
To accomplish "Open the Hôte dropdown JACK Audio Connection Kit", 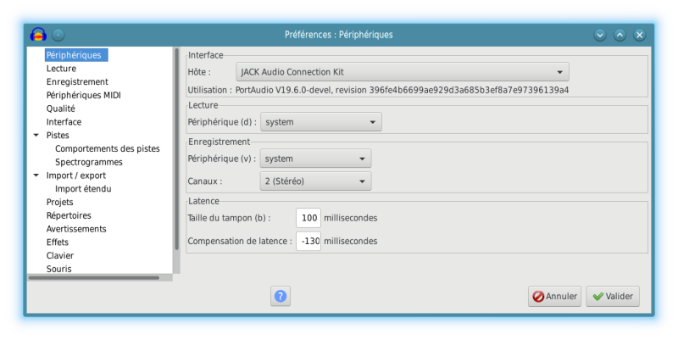I will [x=402, y=72].
